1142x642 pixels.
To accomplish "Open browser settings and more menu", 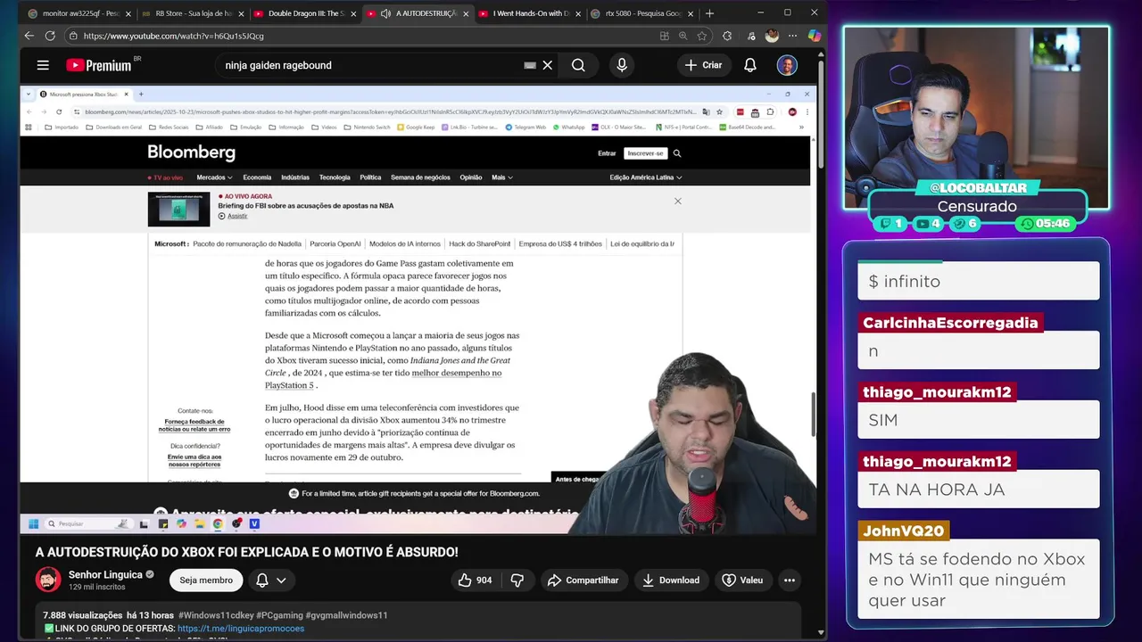I will [x=793, y=36].
